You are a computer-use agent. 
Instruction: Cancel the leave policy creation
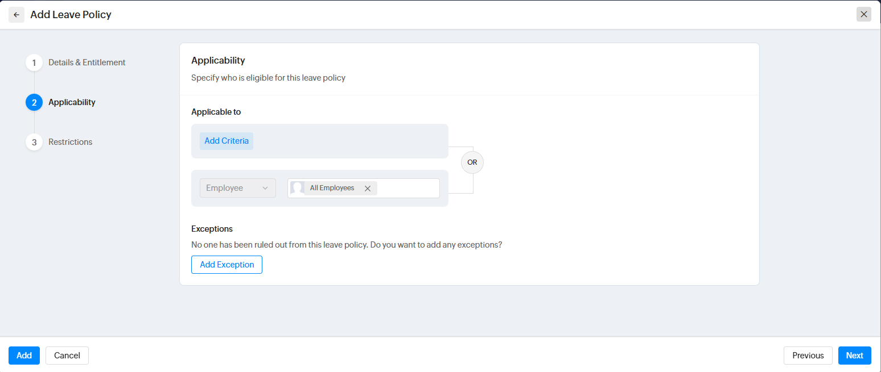click(67, 356)
